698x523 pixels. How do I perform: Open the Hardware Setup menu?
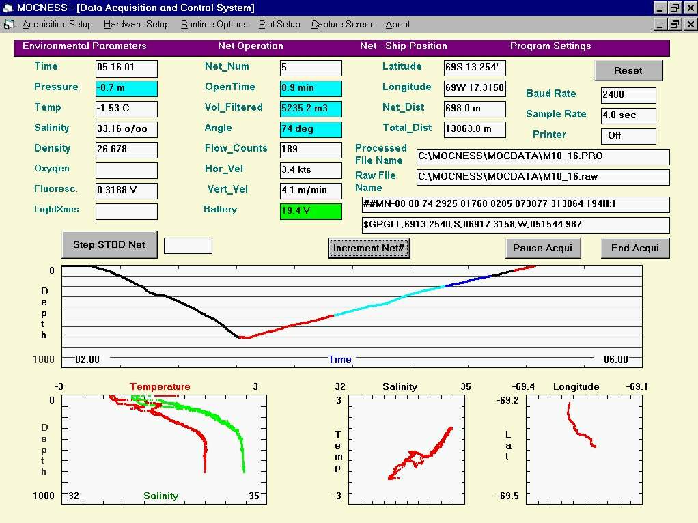[137, 25]
